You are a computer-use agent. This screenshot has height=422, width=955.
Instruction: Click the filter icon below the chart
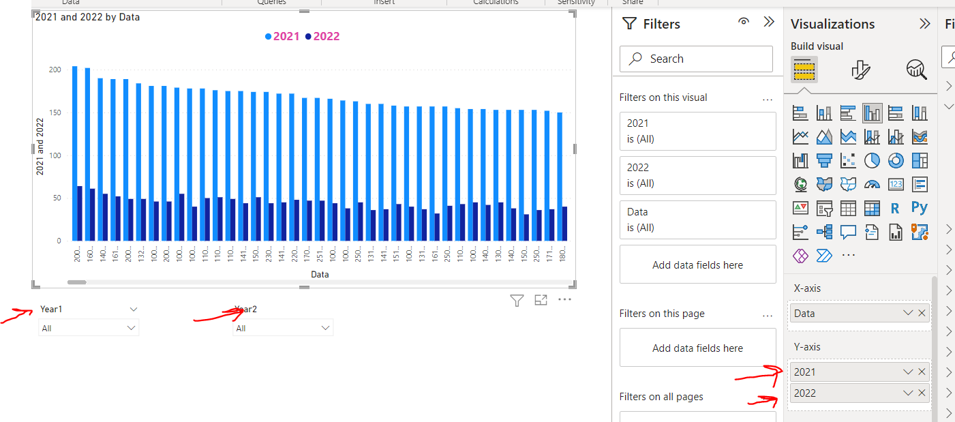[517, 300]
